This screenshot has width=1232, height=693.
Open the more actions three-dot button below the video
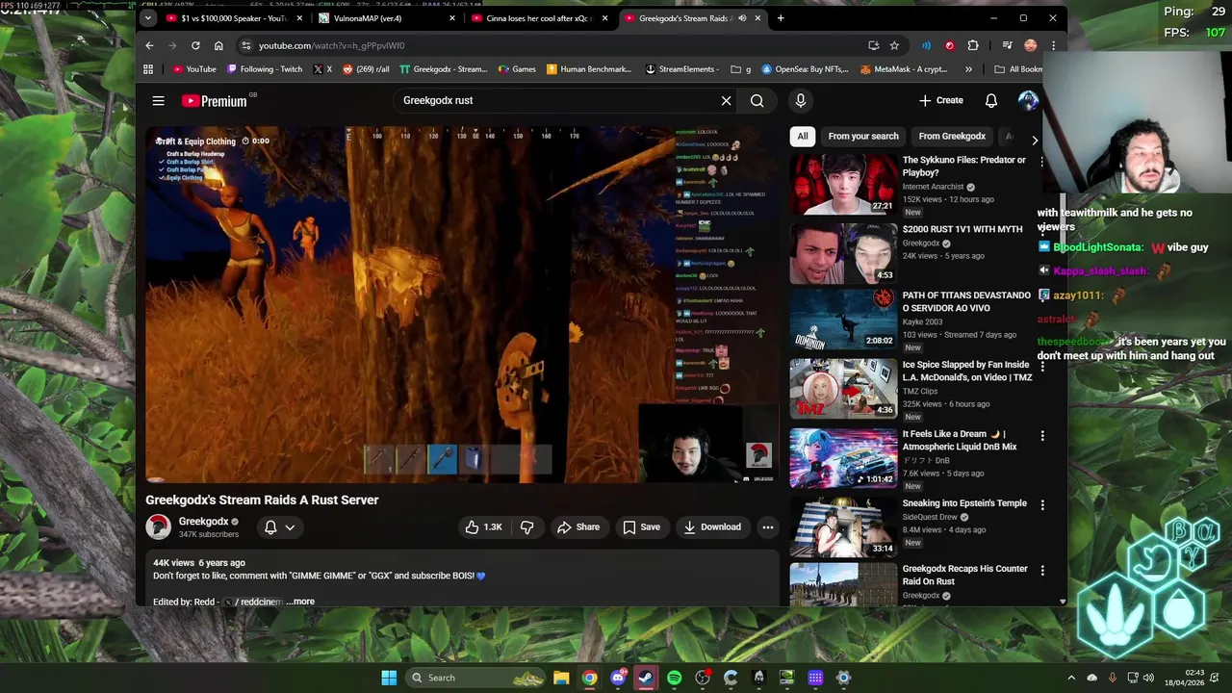click(768, 526)
